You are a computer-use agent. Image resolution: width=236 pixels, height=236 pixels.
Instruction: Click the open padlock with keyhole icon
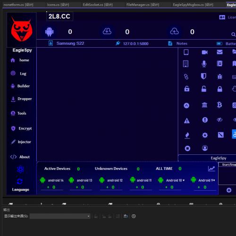tap(187, 89)
